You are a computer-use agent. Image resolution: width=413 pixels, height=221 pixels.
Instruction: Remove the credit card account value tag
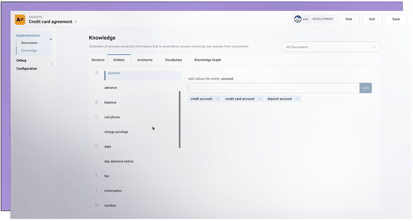tap(260, 99)
